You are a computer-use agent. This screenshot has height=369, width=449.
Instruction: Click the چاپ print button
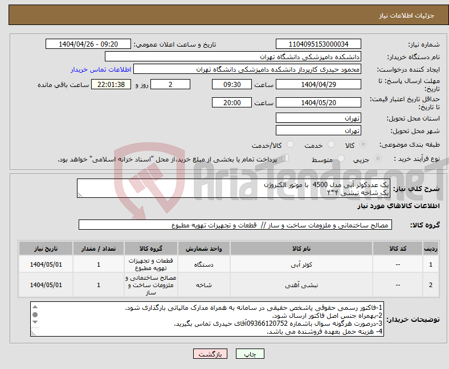tap(250, 354)
